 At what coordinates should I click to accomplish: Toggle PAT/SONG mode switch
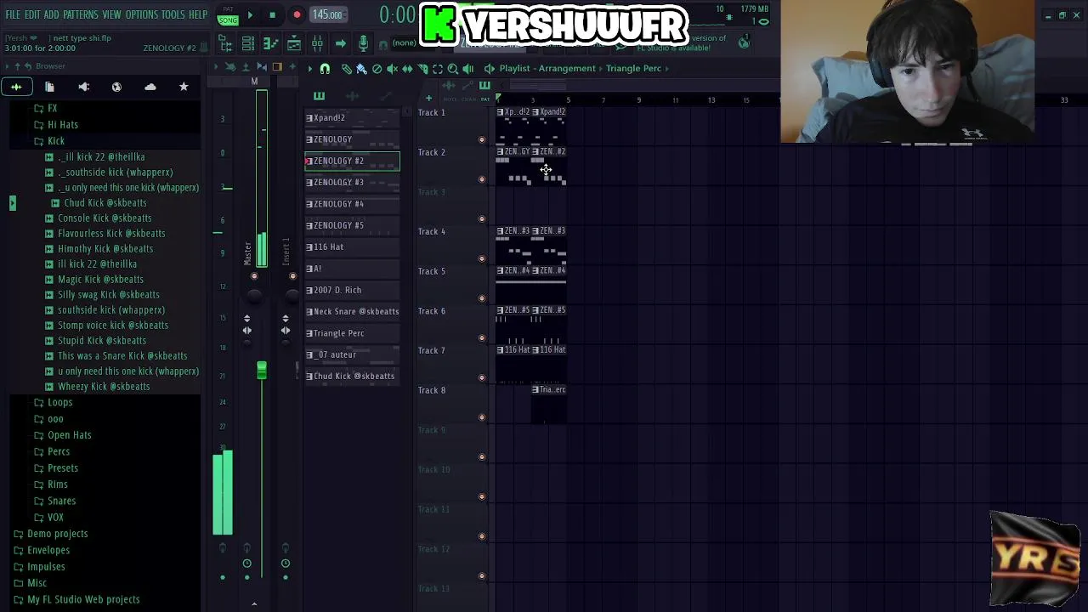pos(228,15)
